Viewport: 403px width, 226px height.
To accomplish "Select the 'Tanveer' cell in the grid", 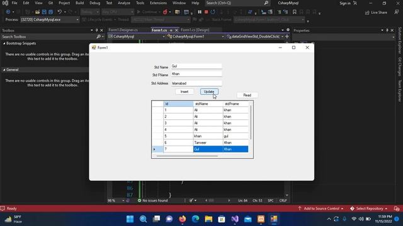I will click(x=208, y=143).
